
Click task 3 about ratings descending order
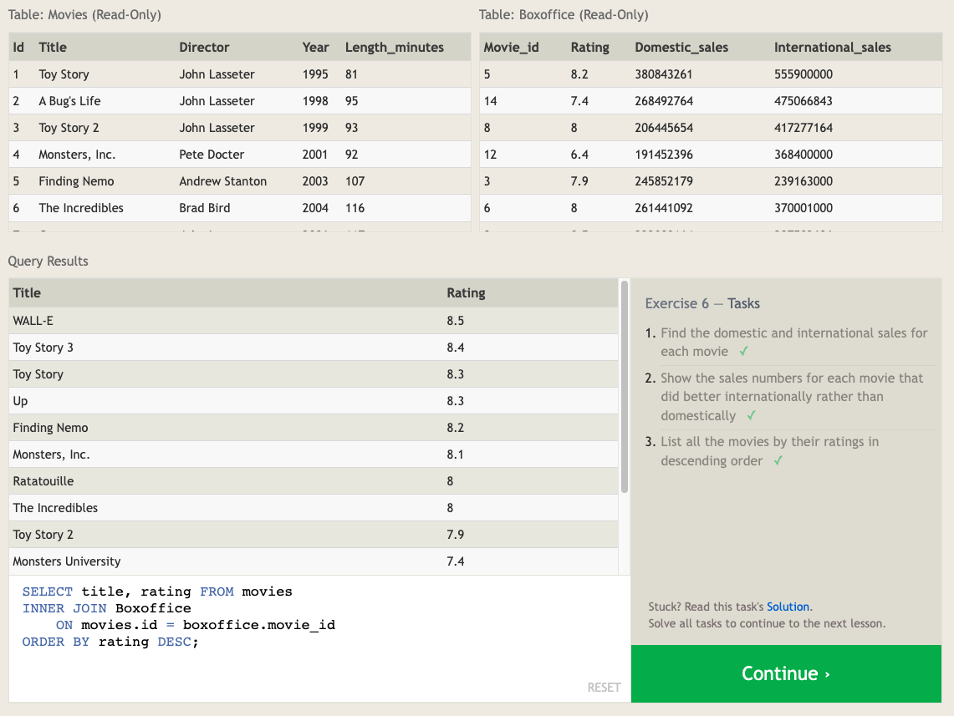(x=770, y=451)
